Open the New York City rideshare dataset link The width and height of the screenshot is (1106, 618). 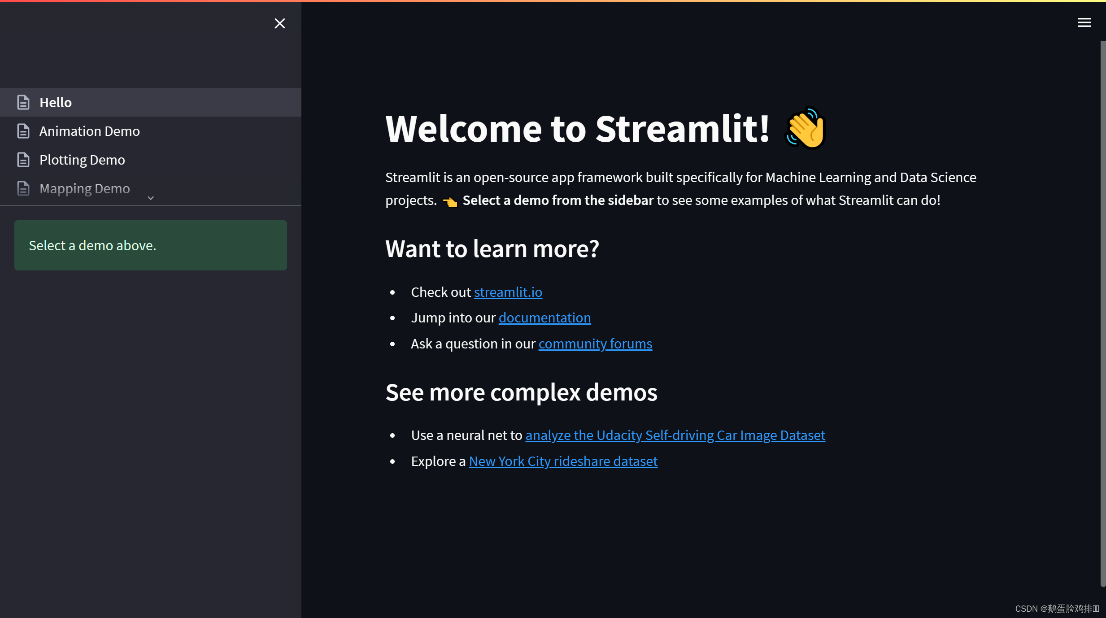pyautogui.click(x=563, y=461)
